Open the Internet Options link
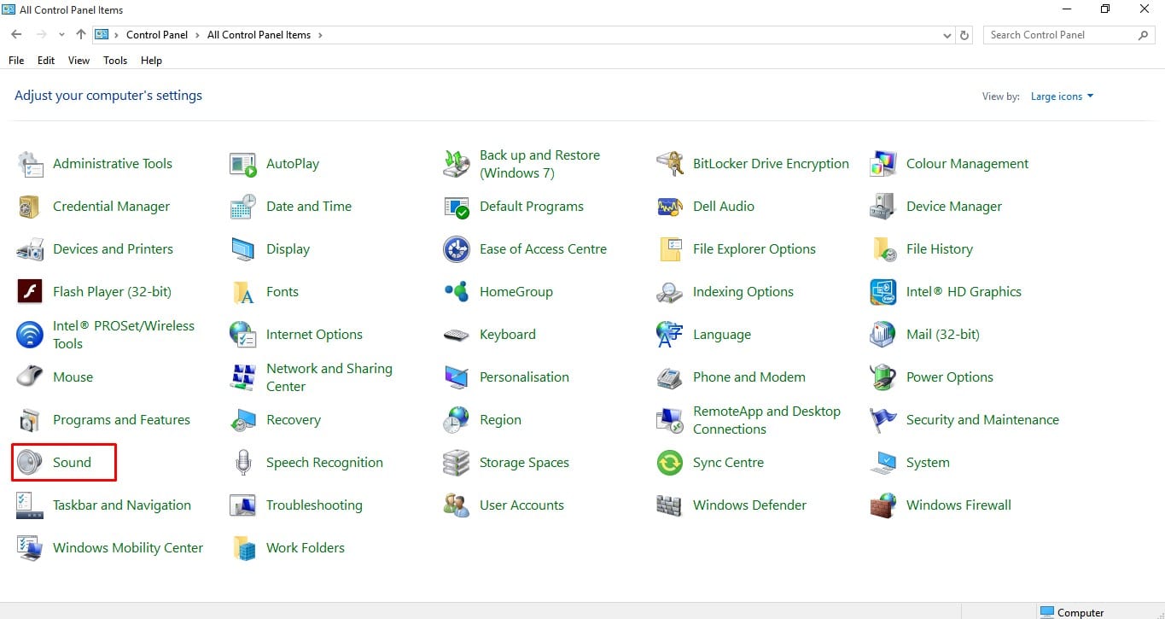Screen dimensions: 1165x619 (314, 335)
